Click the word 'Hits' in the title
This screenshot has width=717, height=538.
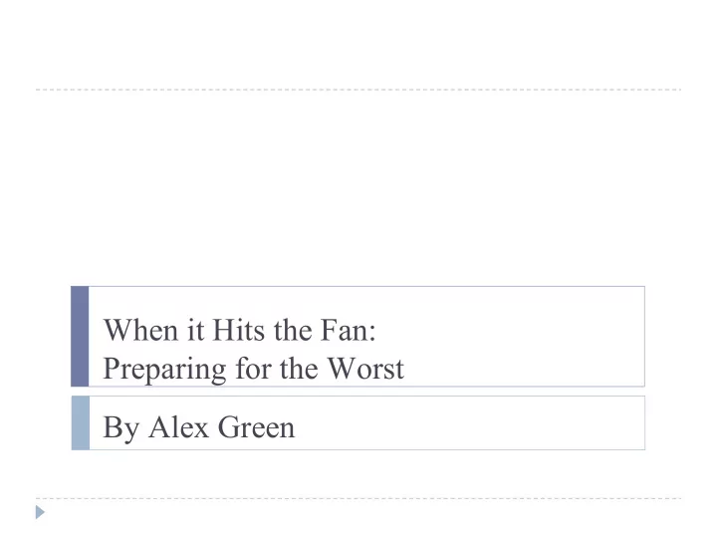[239, 330]
